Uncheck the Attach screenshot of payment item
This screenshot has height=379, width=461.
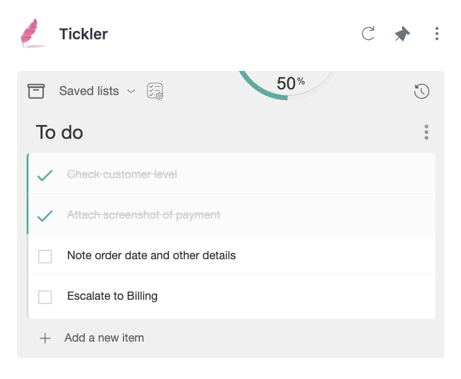tap(45, 216)
